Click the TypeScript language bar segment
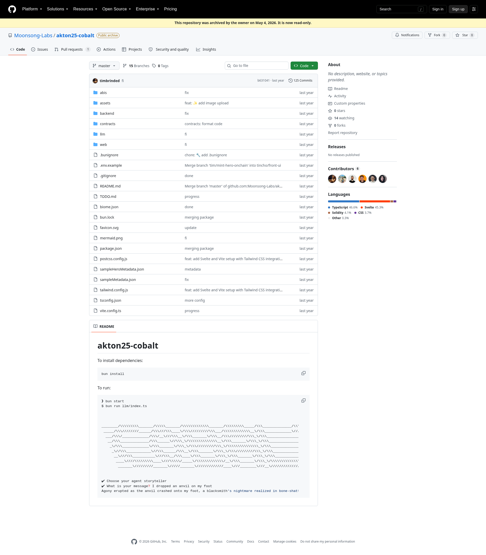The image size is (486, 555). point(344,201)
